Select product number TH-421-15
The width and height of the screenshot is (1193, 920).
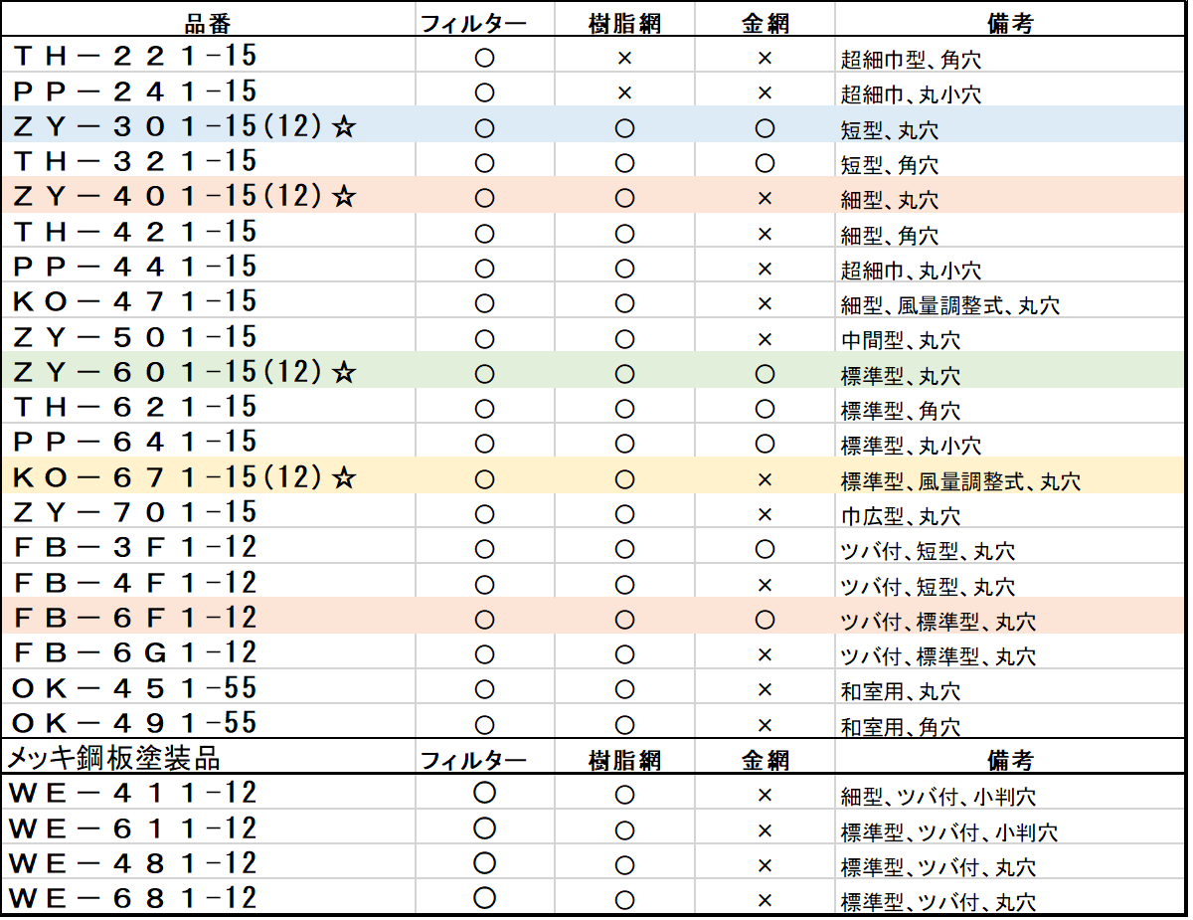pos(135,232)
